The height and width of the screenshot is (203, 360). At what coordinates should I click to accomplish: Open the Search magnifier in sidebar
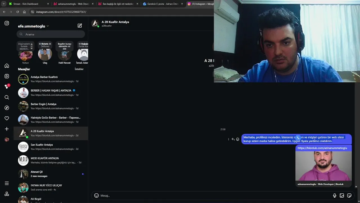coord(7,97)
